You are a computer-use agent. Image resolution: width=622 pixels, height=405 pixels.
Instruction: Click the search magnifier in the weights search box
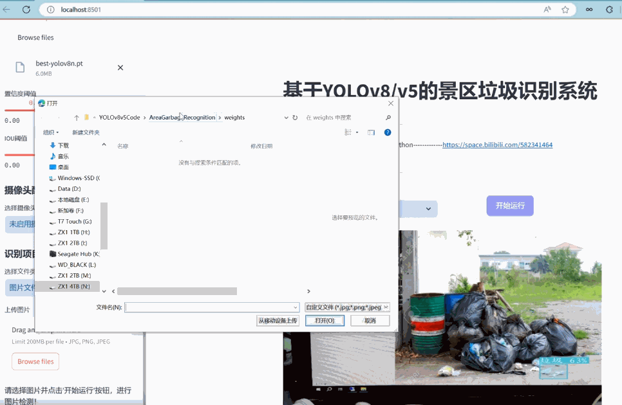coord(387,117)
